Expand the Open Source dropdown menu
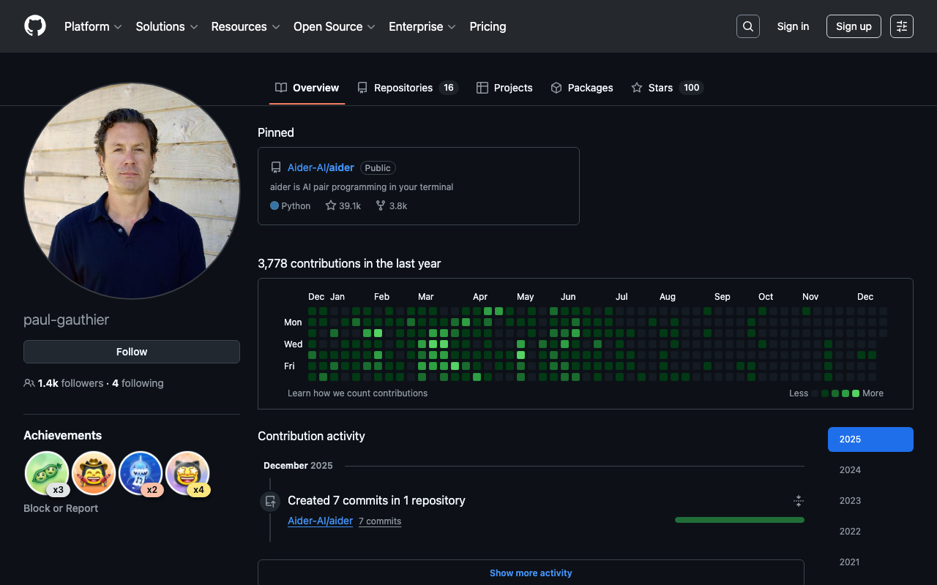The height and width of the screenshot is (585, 937). pos(335,26)
